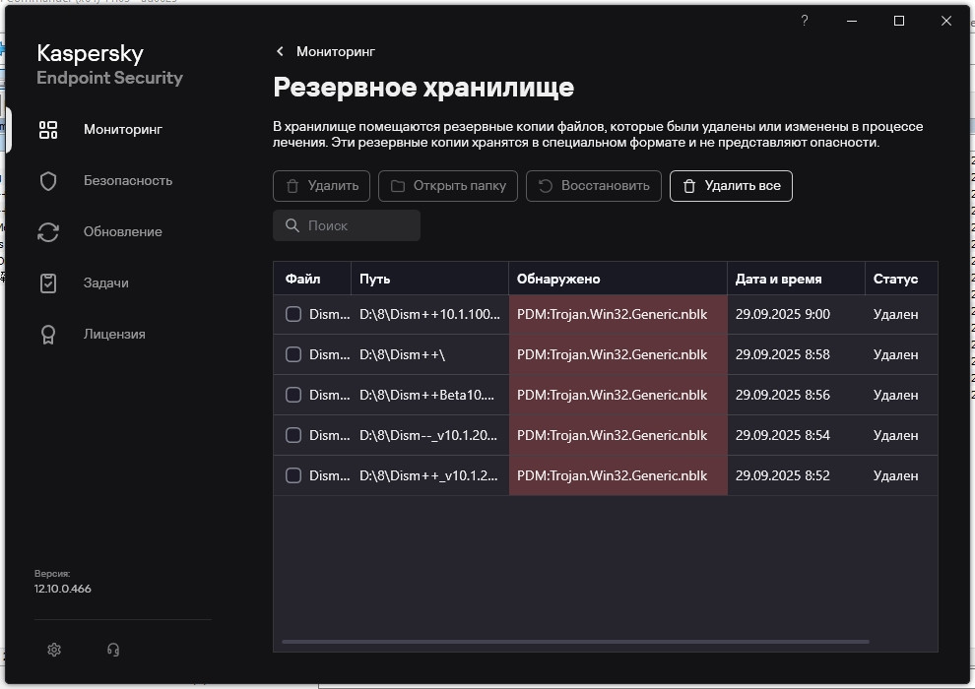Click the Security shield icon
This screenshot has width=975, height=689.
tap(48, 181)
